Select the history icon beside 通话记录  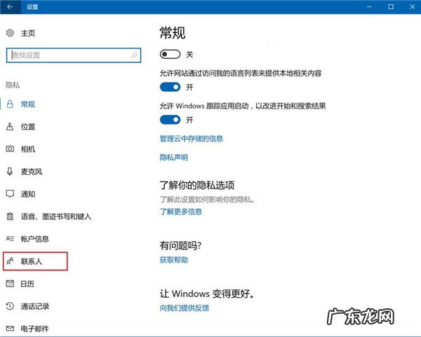(x=10, y=306)
